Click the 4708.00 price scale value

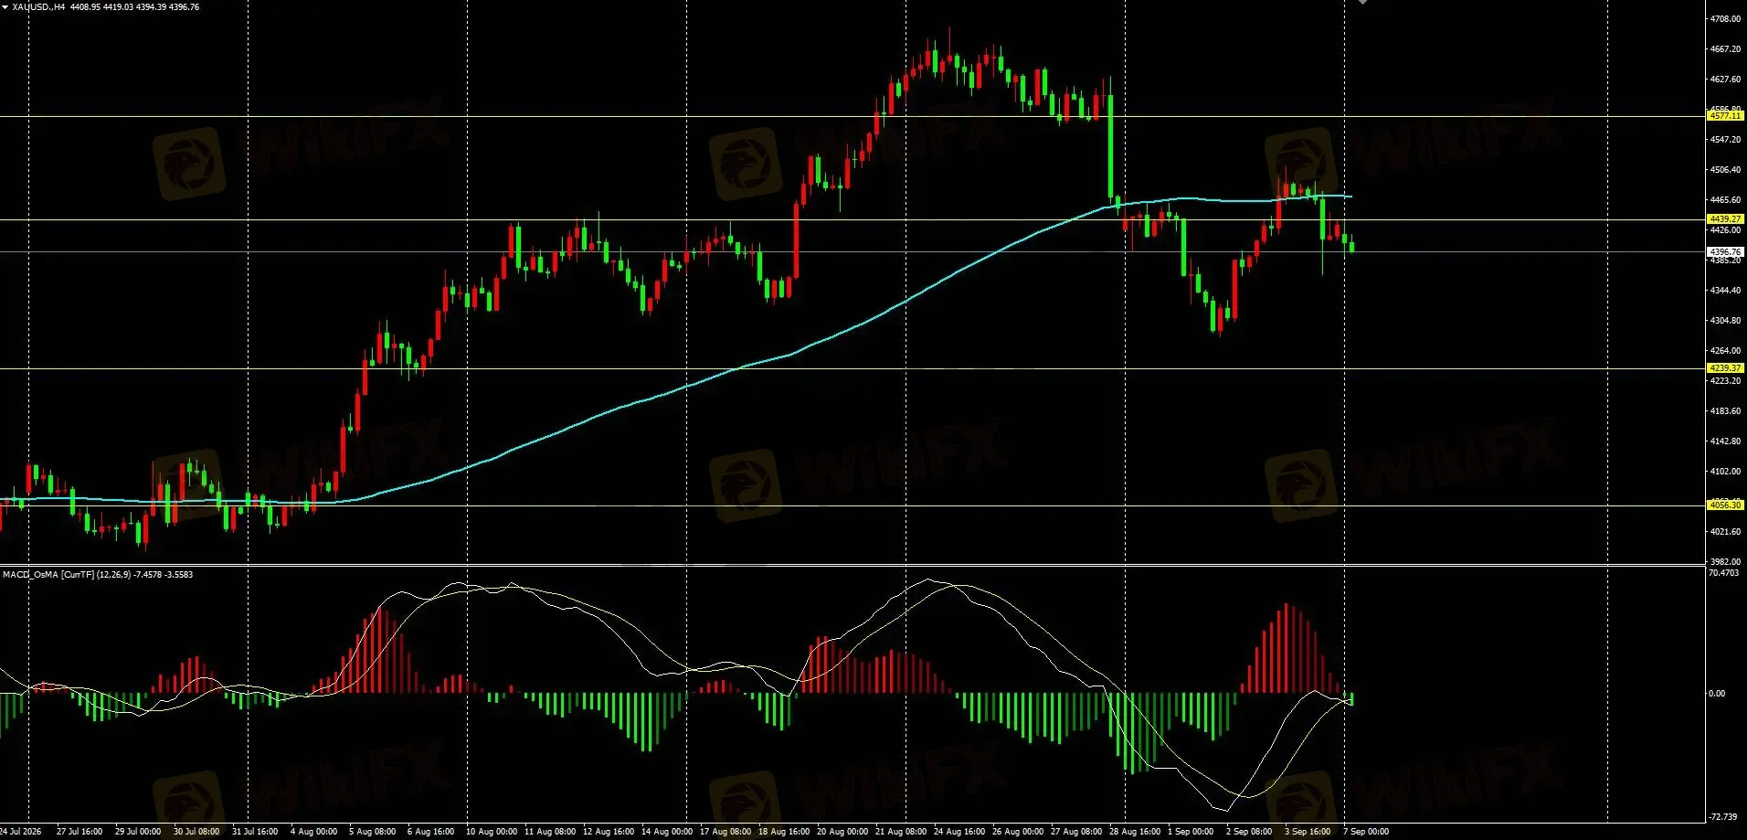1725,18
